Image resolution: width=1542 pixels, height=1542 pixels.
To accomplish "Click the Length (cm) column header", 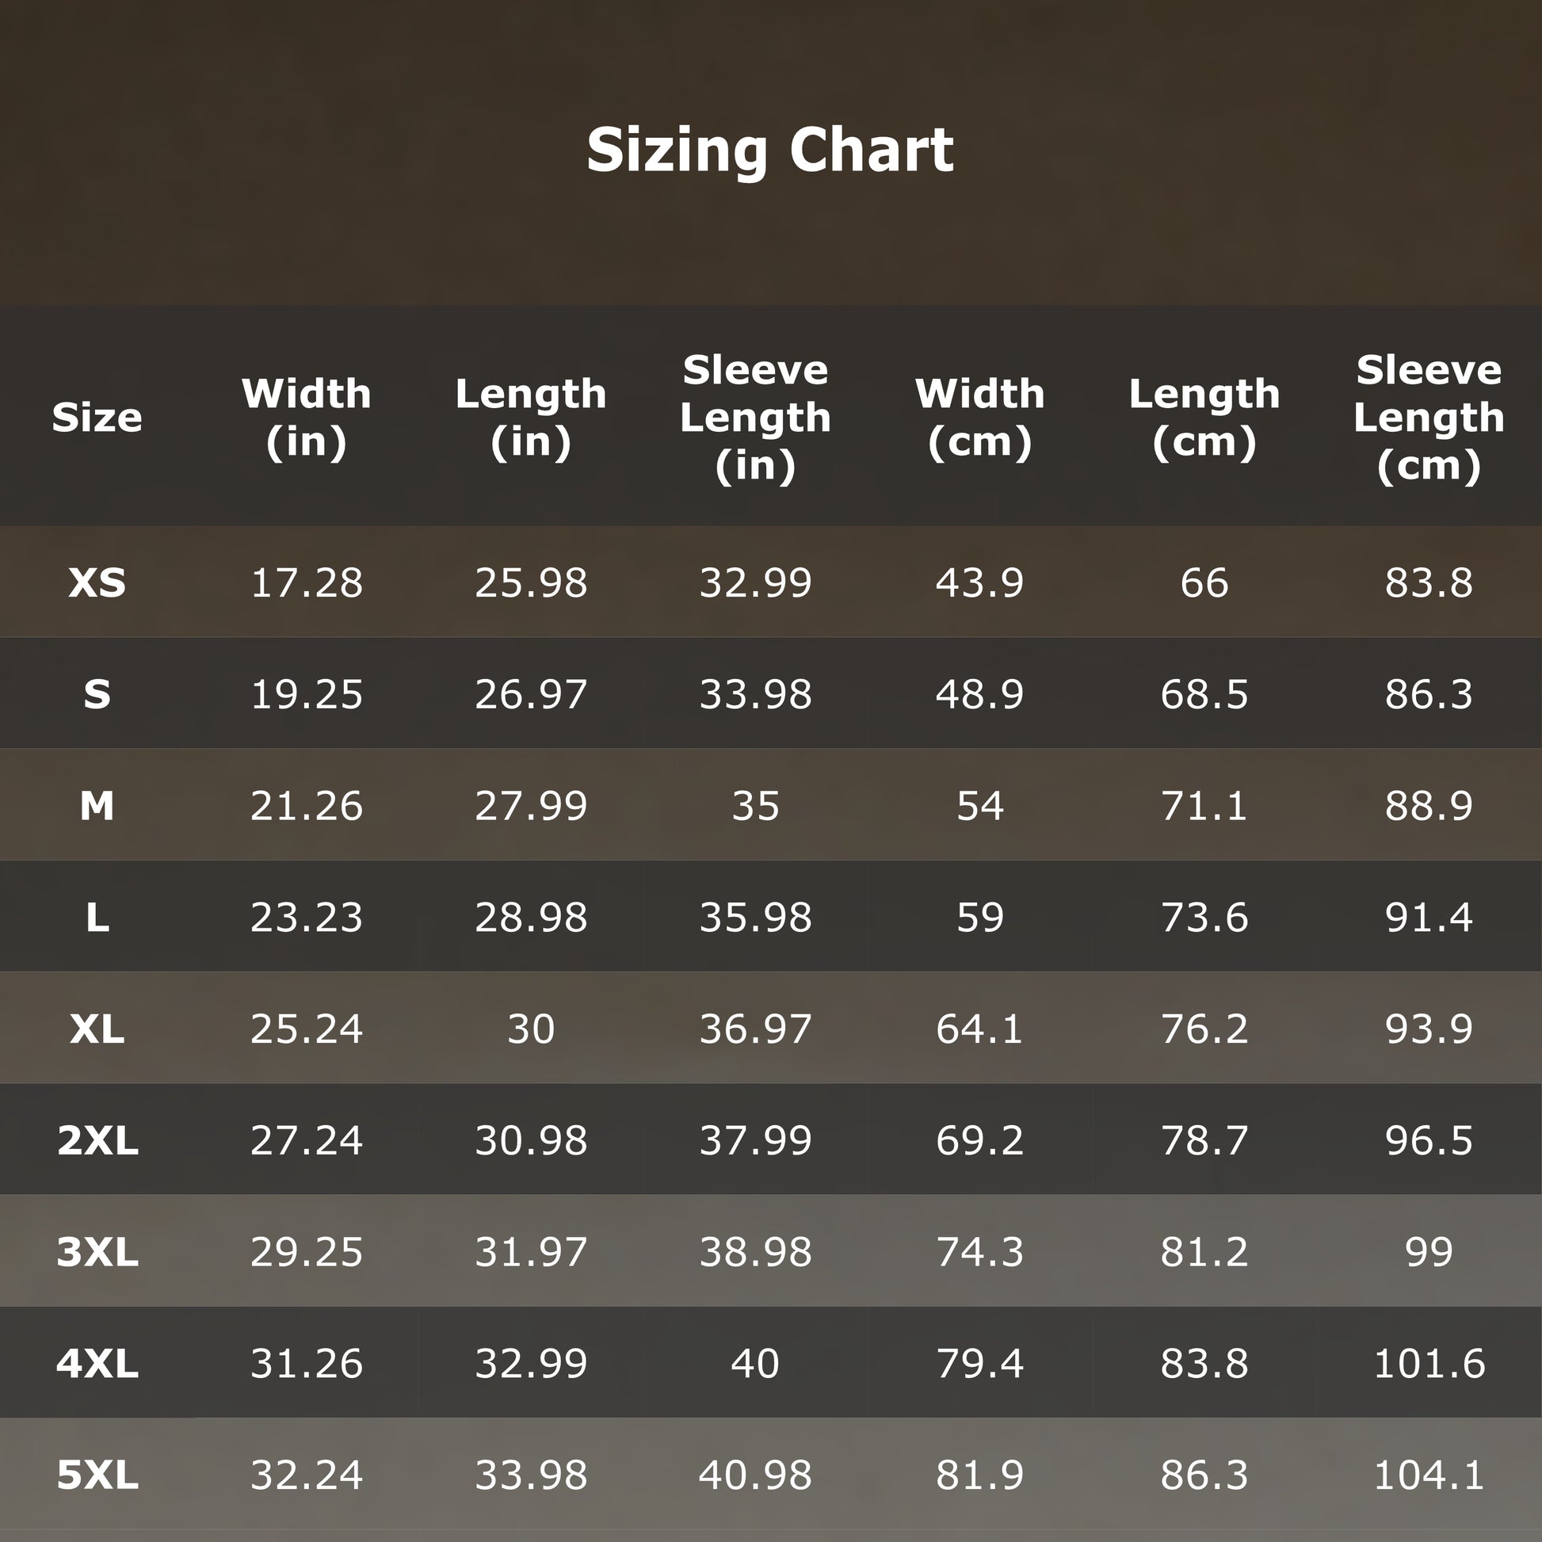I will pyautogui.click(x=1204, y=418).
